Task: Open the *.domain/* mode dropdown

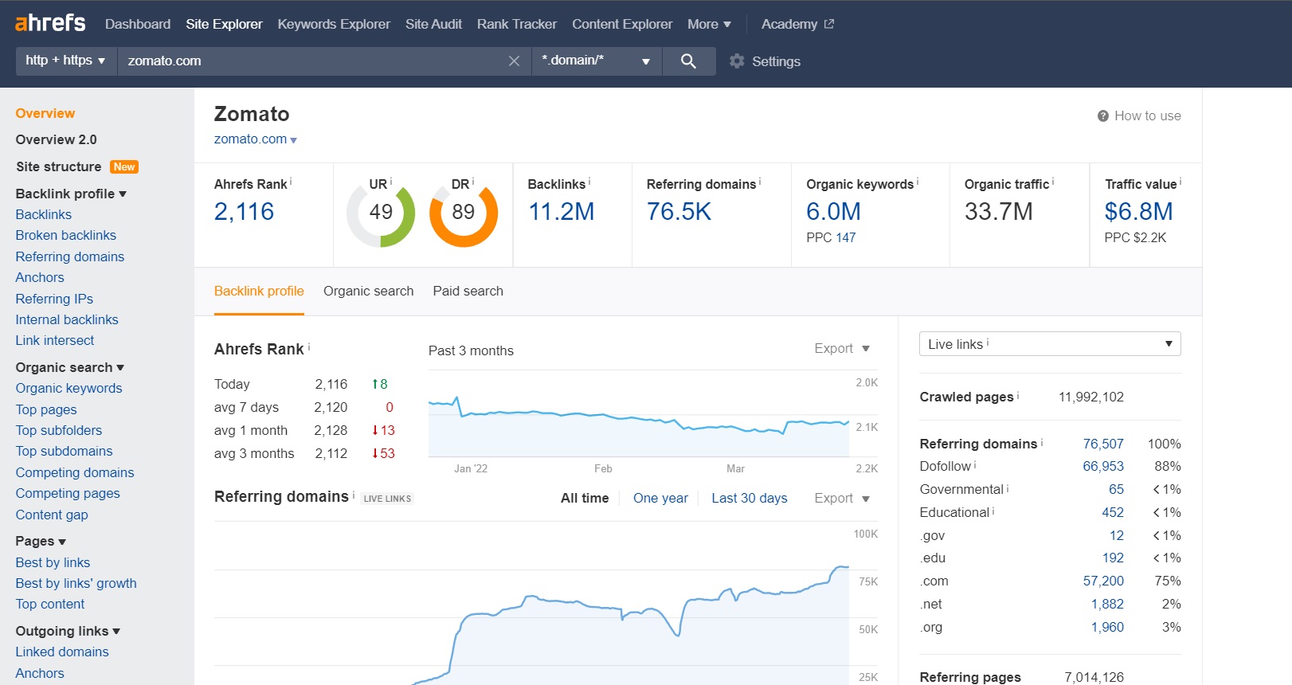Action: (597, 61)
